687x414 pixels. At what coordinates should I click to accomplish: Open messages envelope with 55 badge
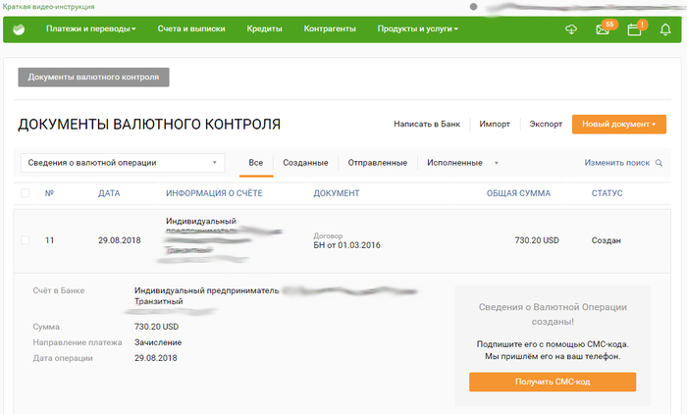pos(603,29)
